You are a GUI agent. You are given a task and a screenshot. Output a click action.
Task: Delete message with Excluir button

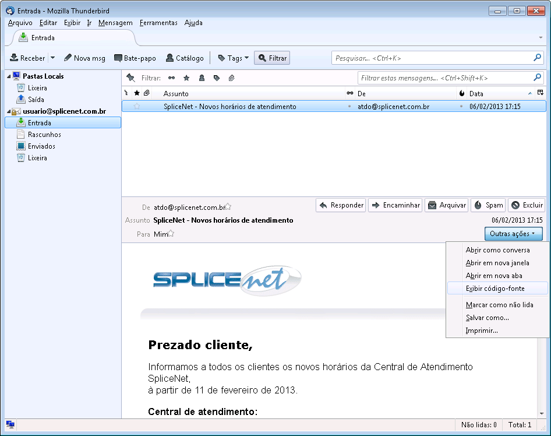(x=527, y=205)
